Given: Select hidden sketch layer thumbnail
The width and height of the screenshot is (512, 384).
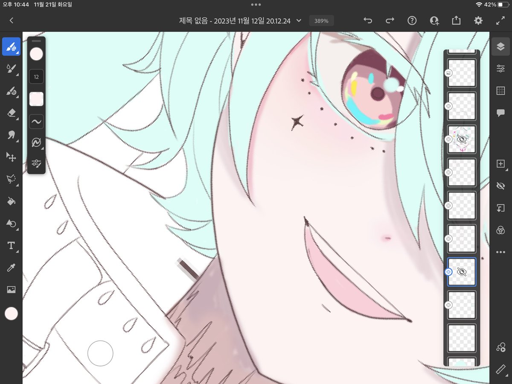Looking at the screenshot, I should click(x=462, y=139).
